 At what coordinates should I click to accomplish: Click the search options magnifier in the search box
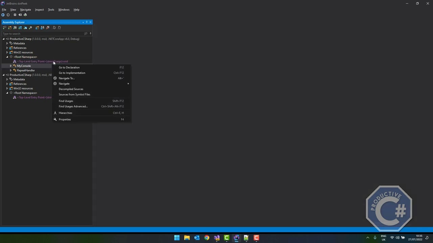click(86, 33)
